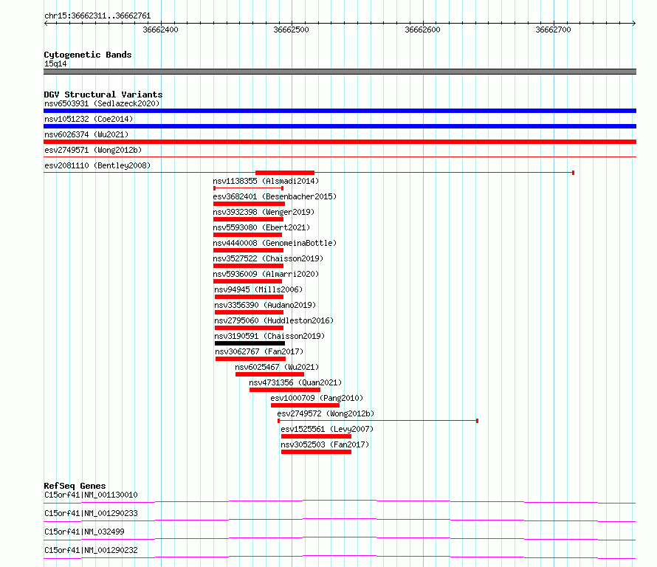Open nsv6026374 (Wu2021) variant label

(86, 134)
